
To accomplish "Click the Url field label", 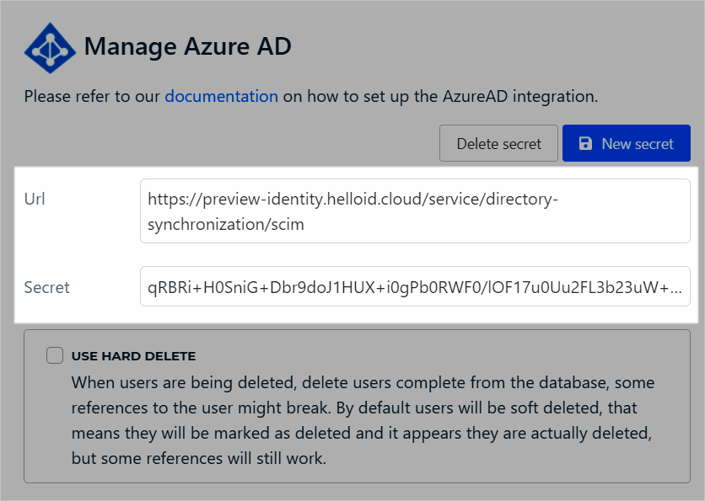I will 35,199.
